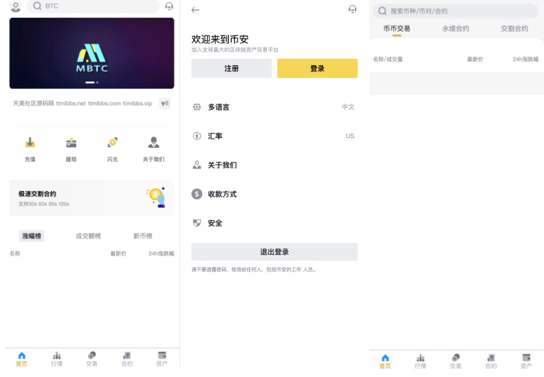544x377 pixels.
Task: Open customer support headset on home screen
Action: coord(169,6)
